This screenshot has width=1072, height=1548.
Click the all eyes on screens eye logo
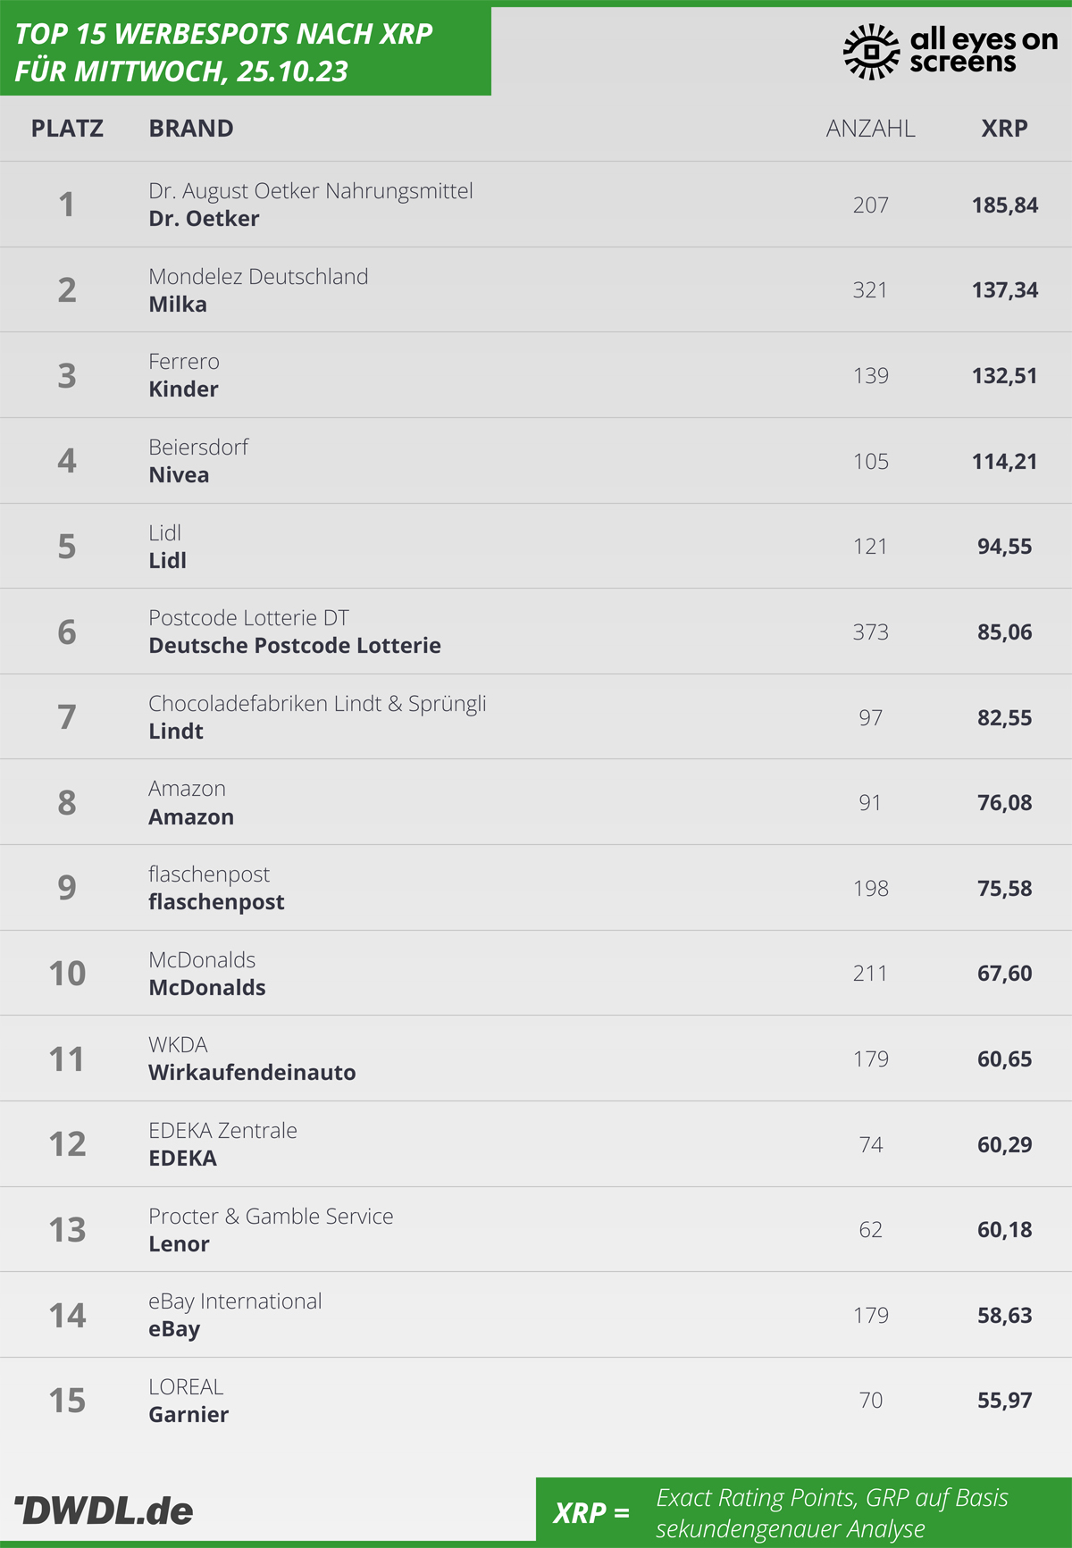(871, 52)
